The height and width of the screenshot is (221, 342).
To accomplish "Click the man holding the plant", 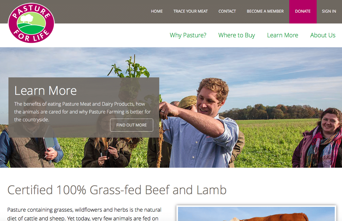I will (x=201, y=124).
